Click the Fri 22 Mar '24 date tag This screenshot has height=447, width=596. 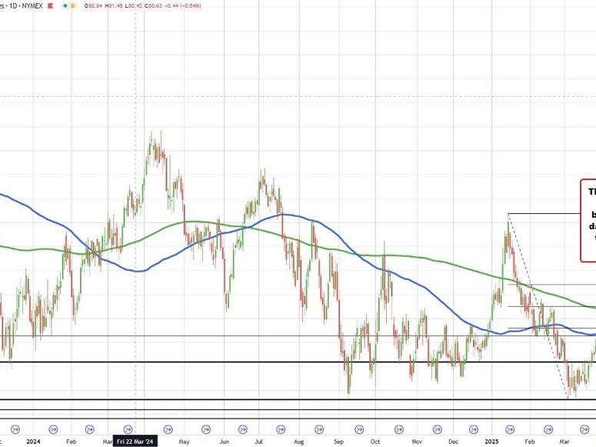[x=135, y=442]
